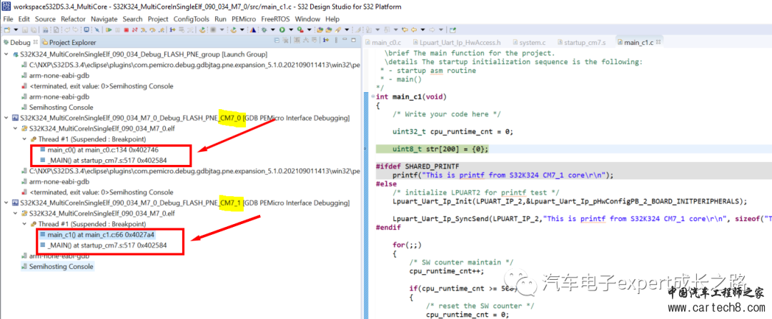Click Remove All Terminated Launches icon
Screen dimensions: 772x319
click(x=285, y=40)
